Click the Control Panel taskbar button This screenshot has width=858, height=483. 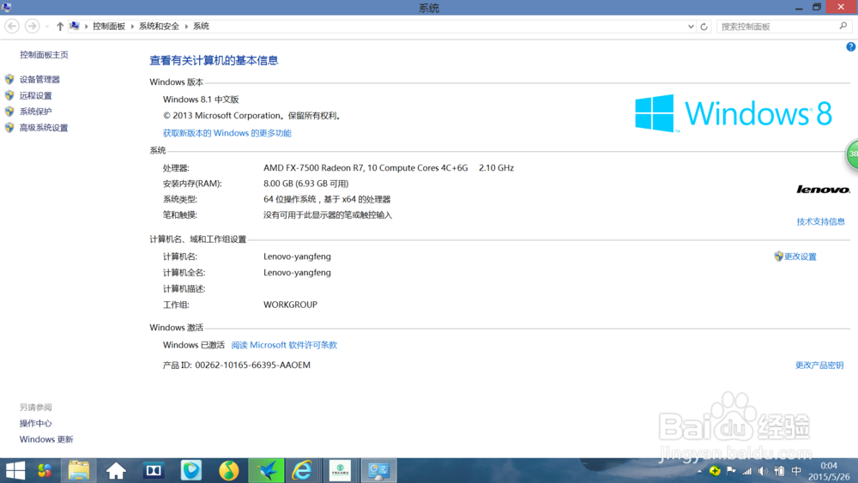(378, 470)
